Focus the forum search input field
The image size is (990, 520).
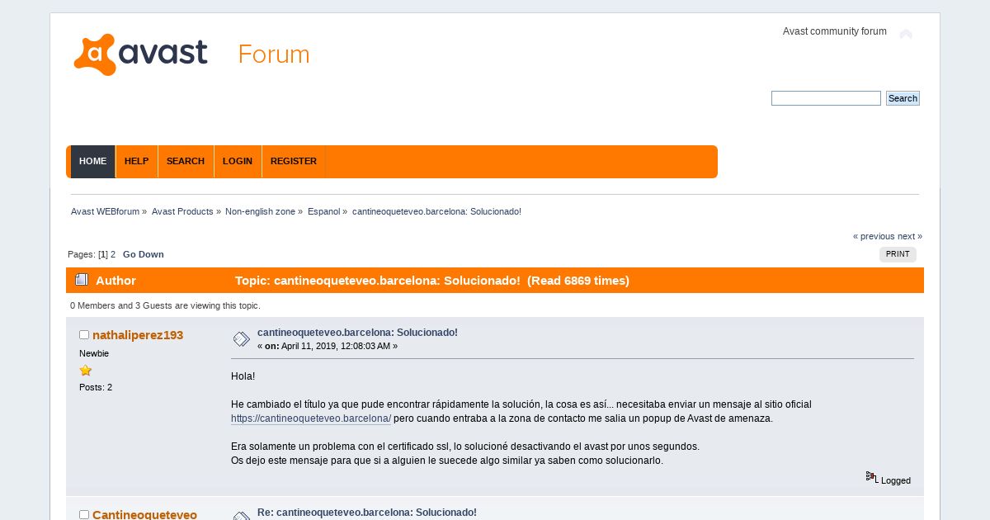(826, 98)
